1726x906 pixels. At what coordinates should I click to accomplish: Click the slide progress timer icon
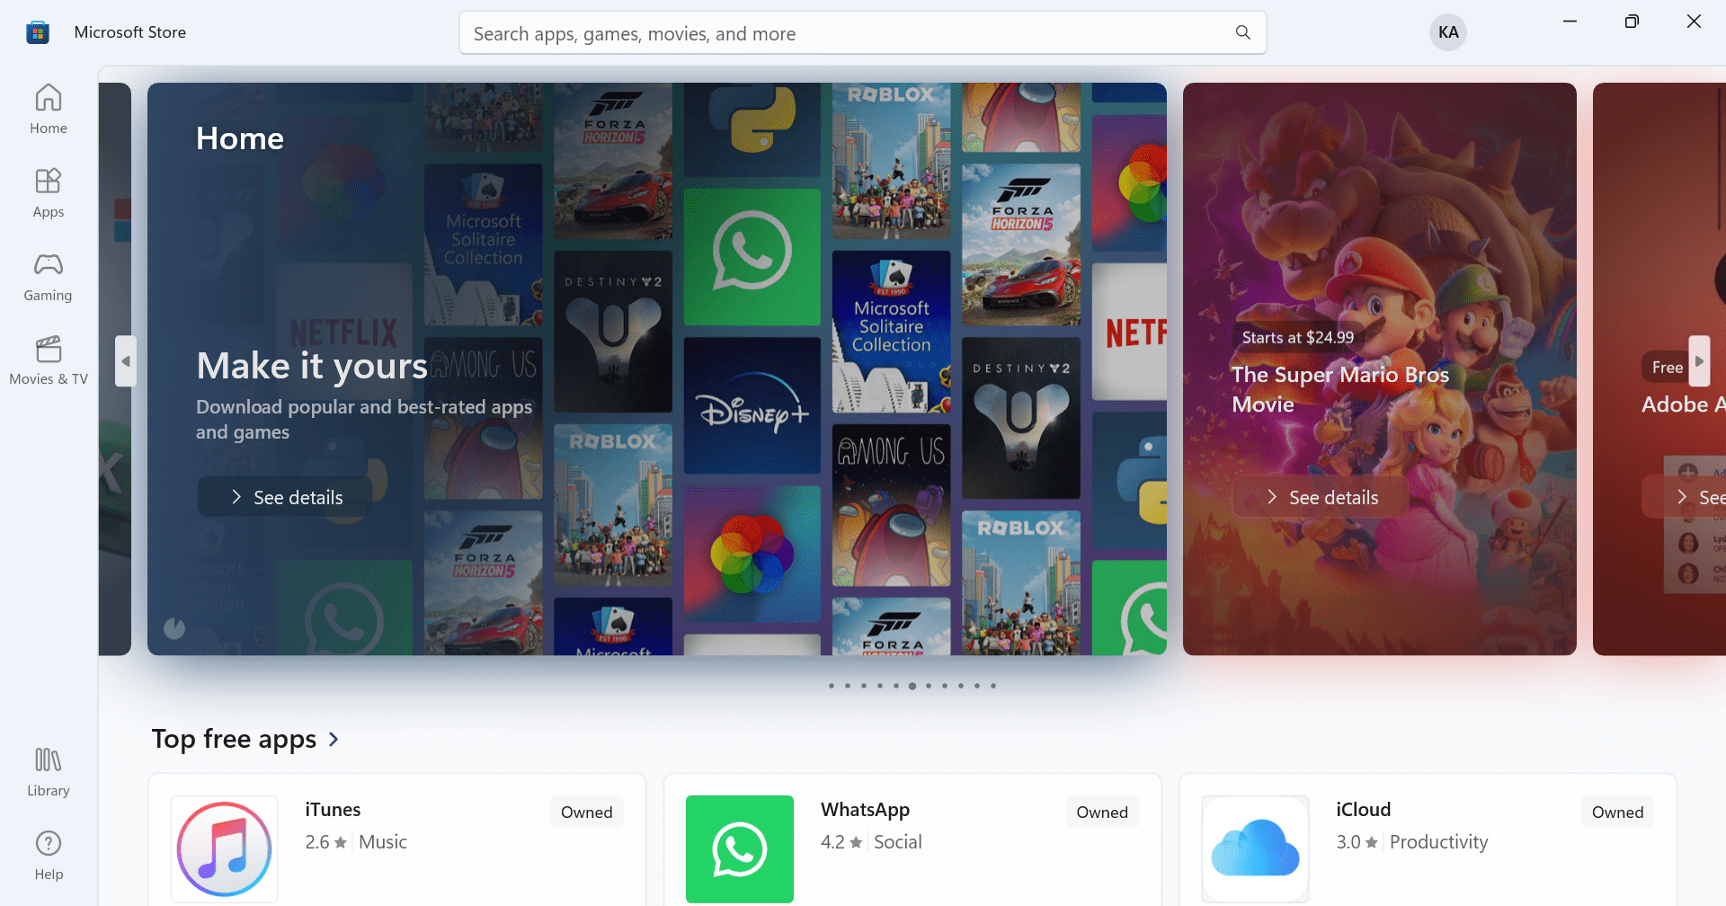click(174, 628)
